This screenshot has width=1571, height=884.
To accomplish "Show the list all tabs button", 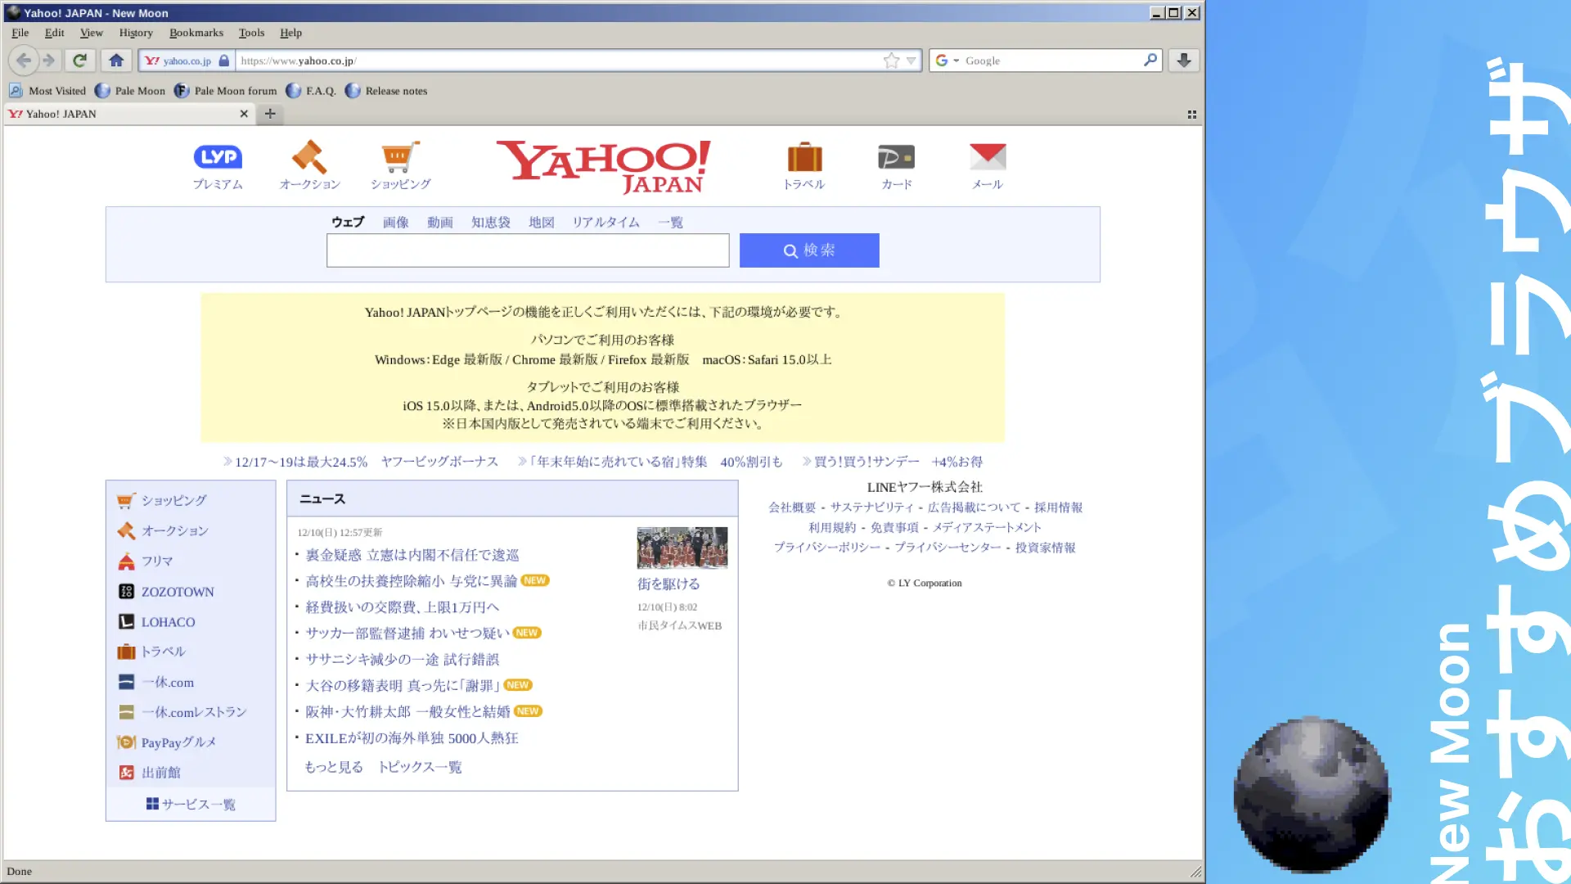I will pos(1192,114).
